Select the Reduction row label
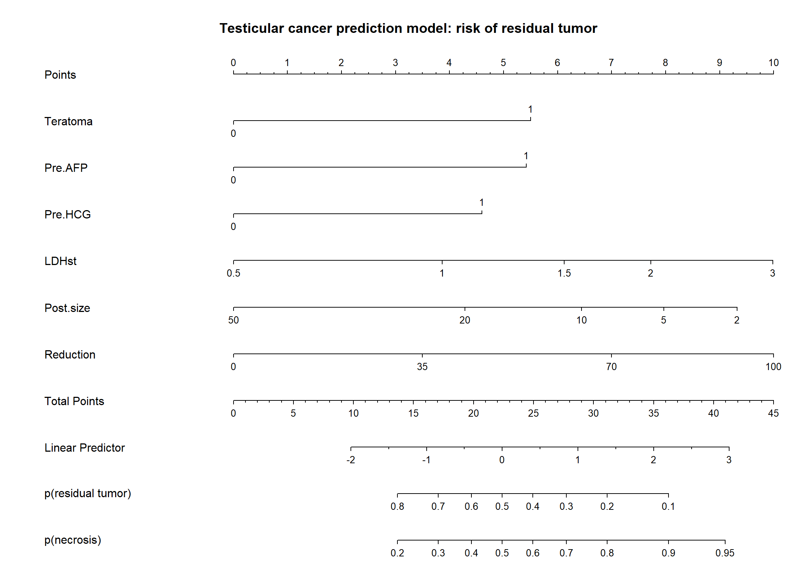The image size is (810, 573). pos(70,355)
